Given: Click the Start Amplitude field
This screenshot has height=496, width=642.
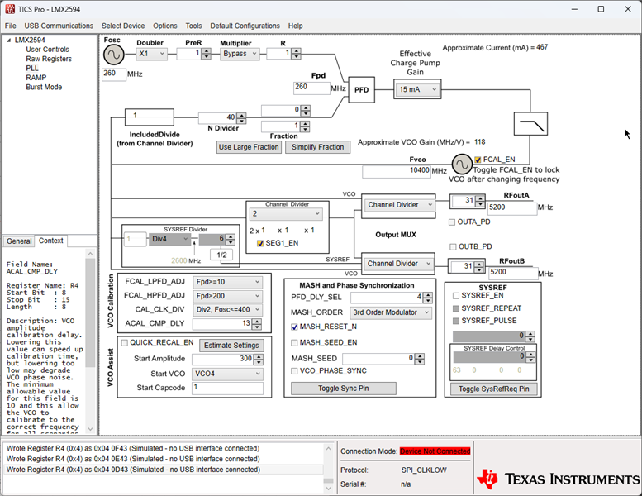Looking at the screenshot, I should click(223, 360).
